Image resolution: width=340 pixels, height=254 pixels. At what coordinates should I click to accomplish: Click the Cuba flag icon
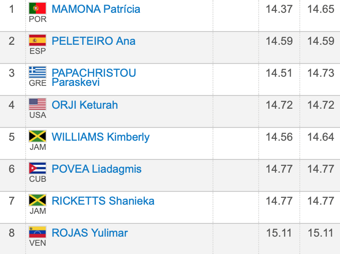(x=37, y=168)
